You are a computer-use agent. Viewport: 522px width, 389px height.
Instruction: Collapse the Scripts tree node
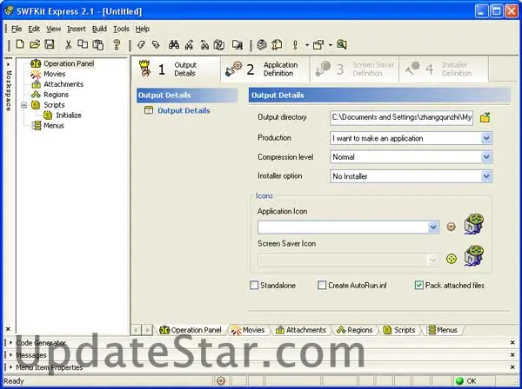24,105
